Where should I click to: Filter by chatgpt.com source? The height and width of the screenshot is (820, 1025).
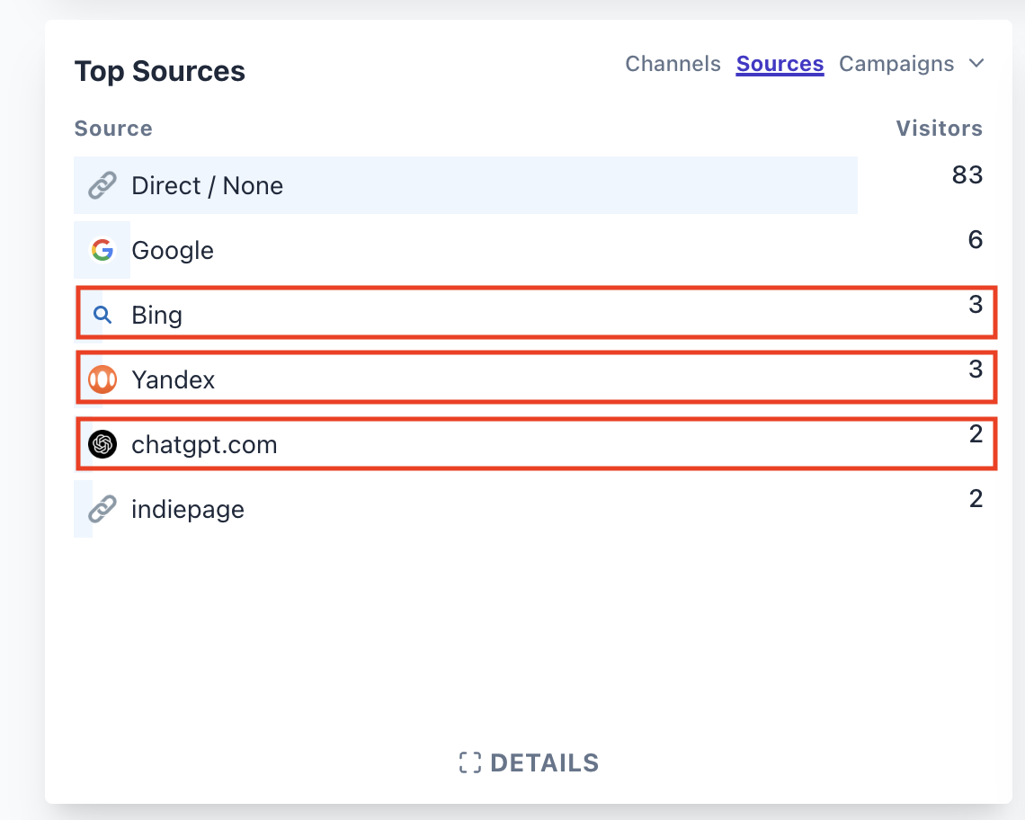coord(205,445)
